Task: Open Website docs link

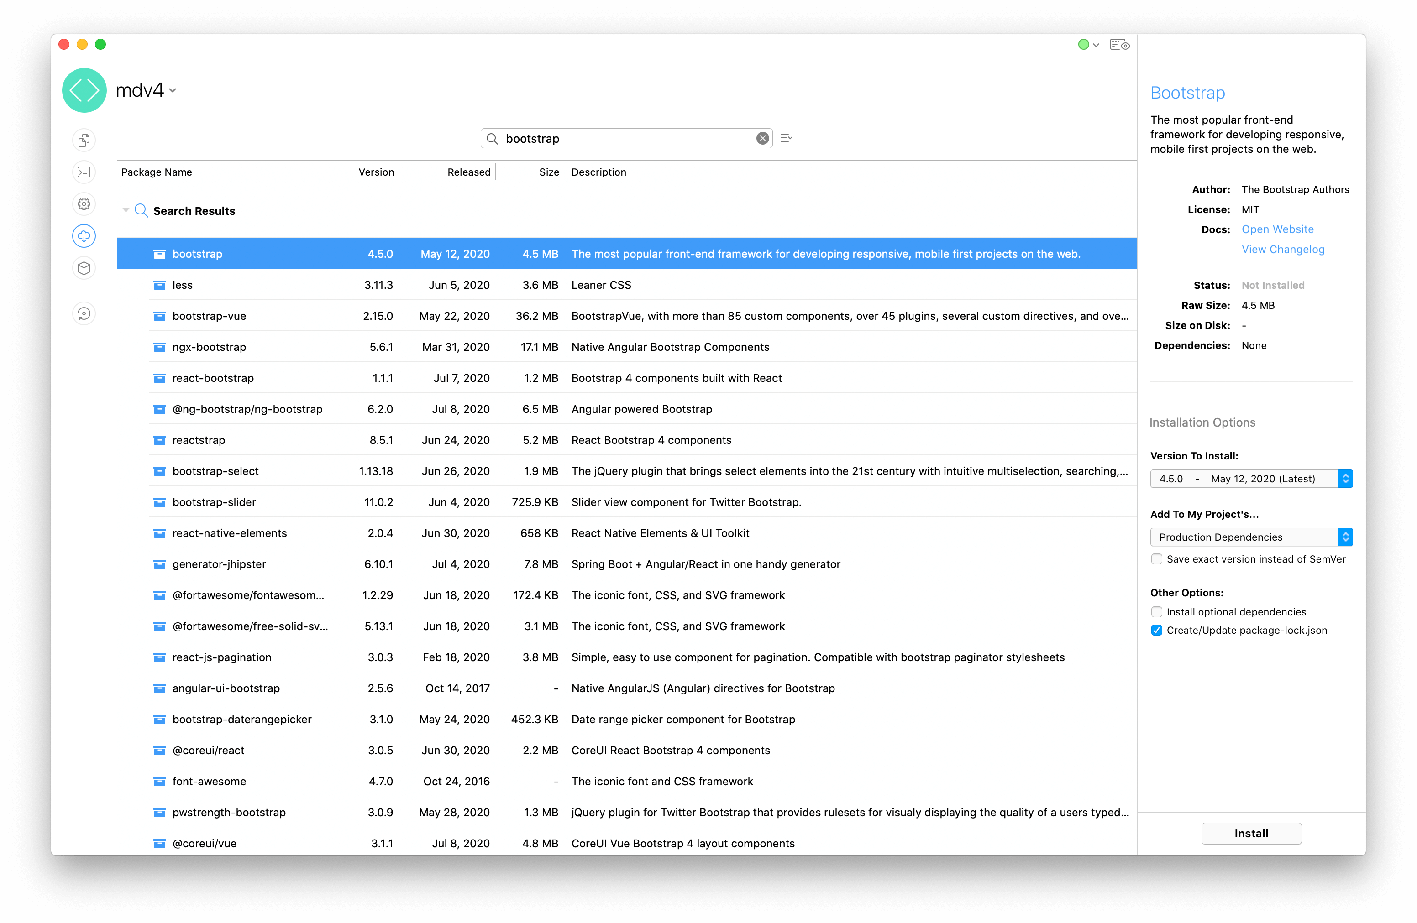Action: click(1277, 229)
